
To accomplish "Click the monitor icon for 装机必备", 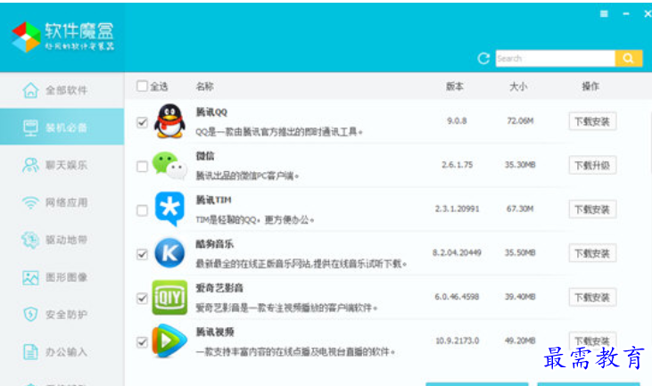I will point(30,127).
